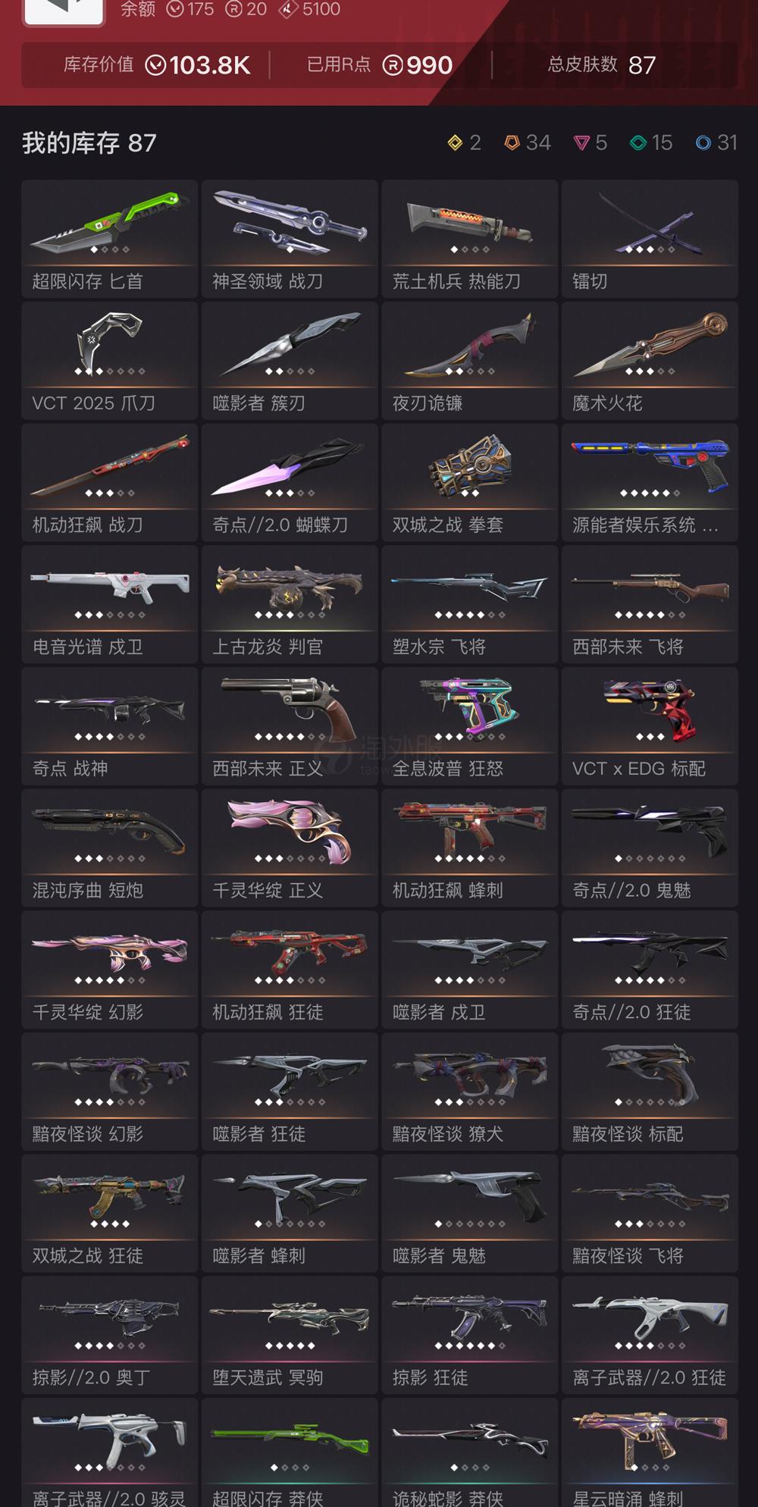Open the 堕天遗武 冥驹 skin card
Image resolution: width=758 pixels, height=1507 pixels.
[x=290, y=1336]
